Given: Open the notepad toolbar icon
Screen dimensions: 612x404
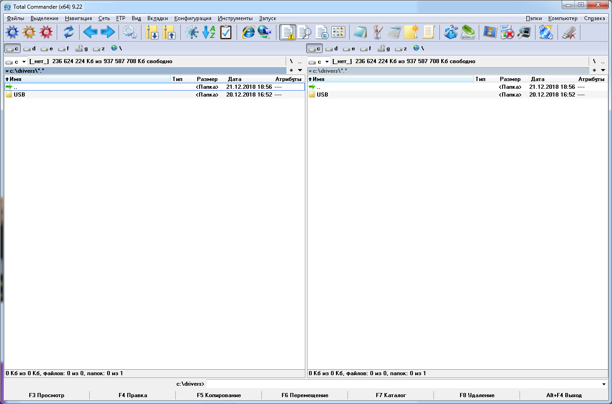Looking at the screenshot, I should [x=361, y=32].
